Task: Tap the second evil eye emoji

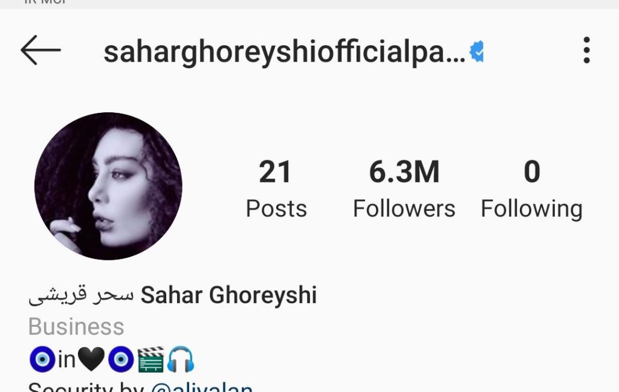Action: point(121,359)
